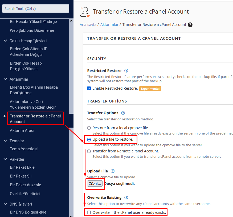This screenshot has width=233, height=217.
Task: Open the Aktarımlar breadcrumb link
Action: 109,25
